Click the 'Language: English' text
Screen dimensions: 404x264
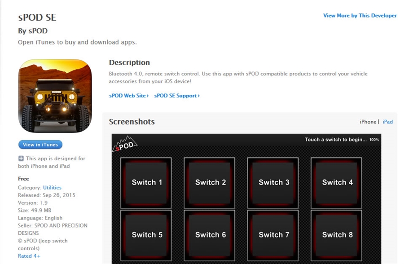pos(40,218)
